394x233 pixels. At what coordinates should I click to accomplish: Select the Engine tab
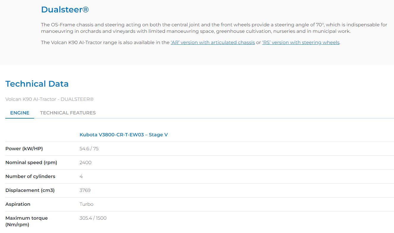[20, 113]
